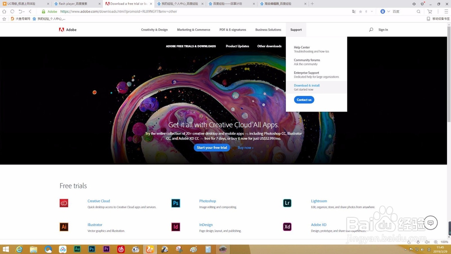This screenshot has height=254, width=451.
Task: Open the site search magnifier icon
Action: [x=371, y=30]
